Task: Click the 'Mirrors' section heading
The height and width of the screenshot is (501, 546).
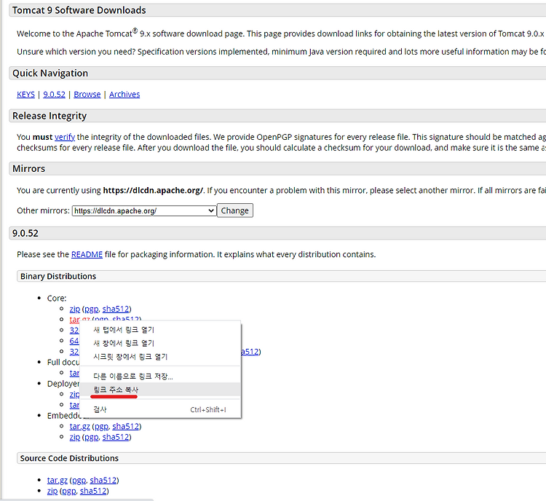Action: 29,169
